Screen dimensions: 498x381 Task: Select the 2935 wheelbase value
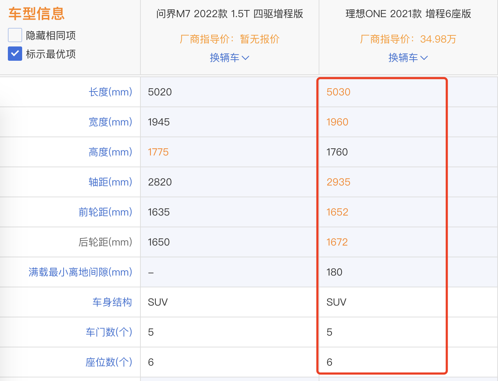pos(338,182)
